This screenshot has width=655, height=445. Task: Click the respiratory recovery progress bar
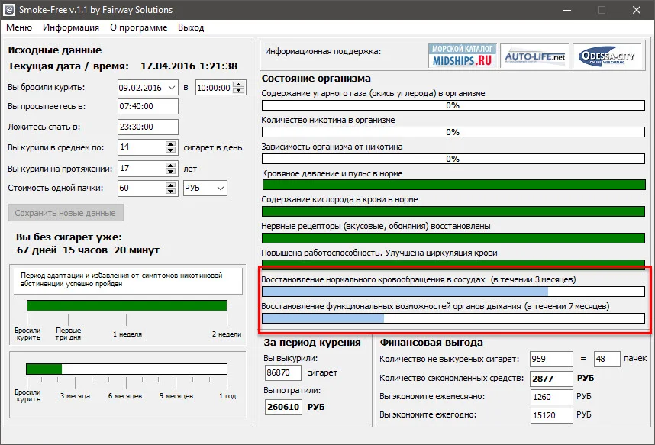(453, 318)
